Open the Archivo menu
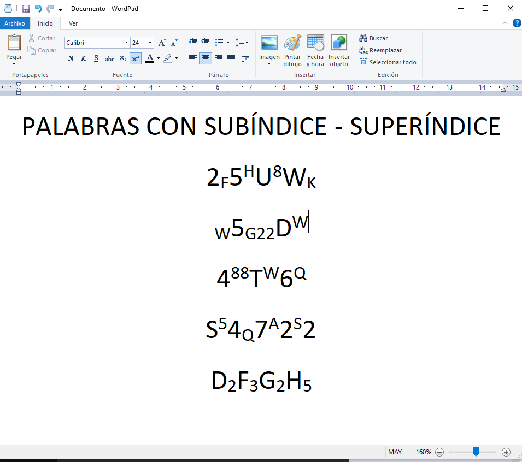522x462 pixels. [x=15, y=23]
